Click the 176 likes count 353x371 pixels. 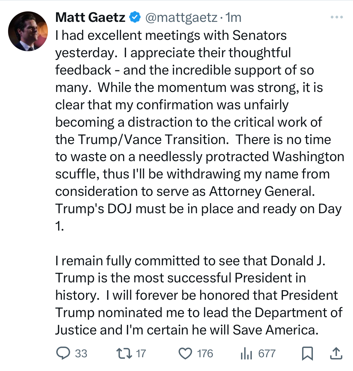205,354
